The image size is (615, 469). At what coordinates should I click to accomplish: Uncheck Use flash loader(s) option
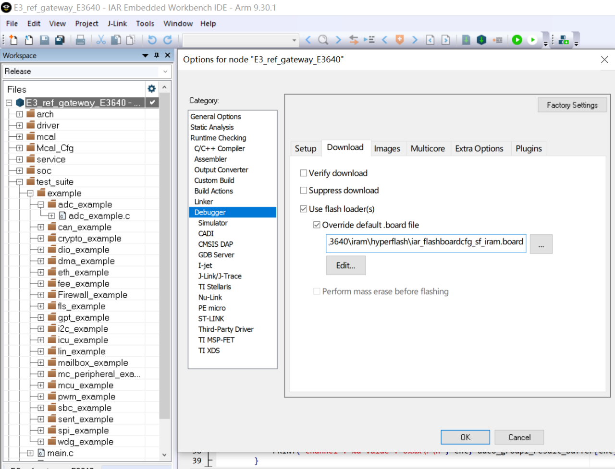click(x=304, y=209)
